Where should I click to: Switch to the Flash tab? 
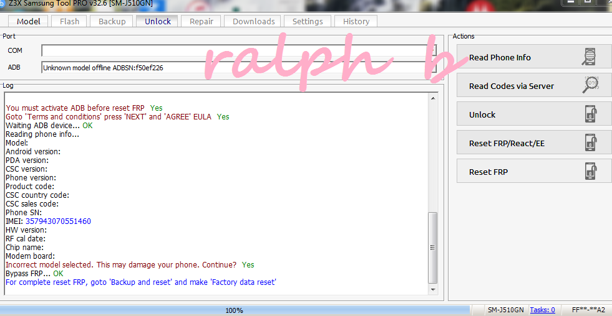(x=69, y=21)
